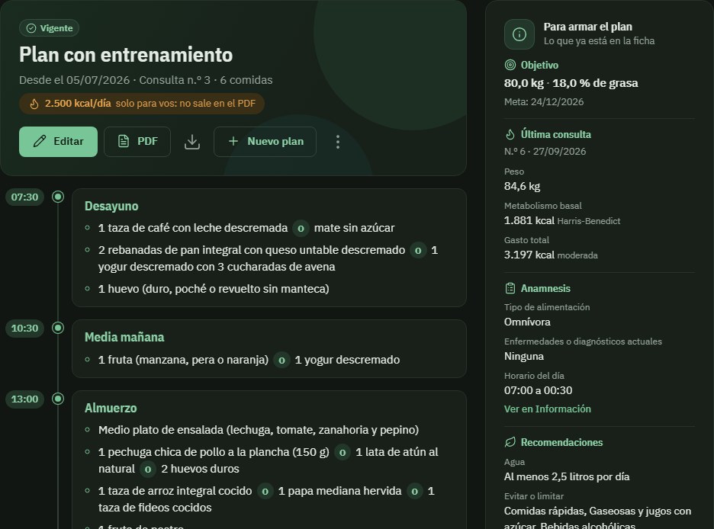
Task: Click the flame icon next to Última consulta
Action: 510,135
